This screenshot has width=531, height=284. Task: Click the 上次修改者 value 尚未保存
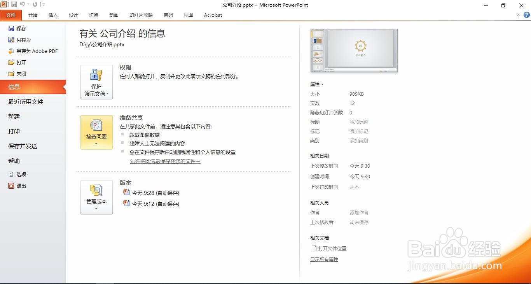click(x=359, y=223)
